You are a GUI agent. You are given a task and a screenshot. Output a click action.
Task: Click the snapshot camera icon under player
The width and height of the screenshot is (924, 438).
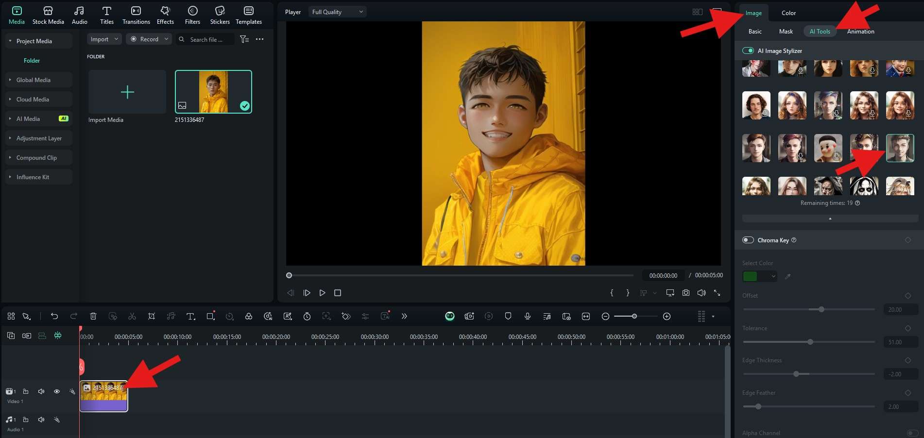(685, 293)
